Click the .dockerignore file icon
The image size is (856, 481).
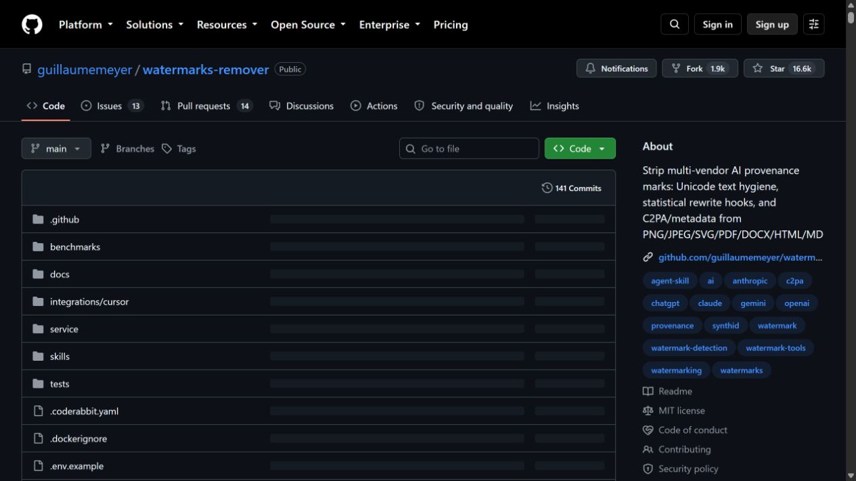tap(39, 438)
